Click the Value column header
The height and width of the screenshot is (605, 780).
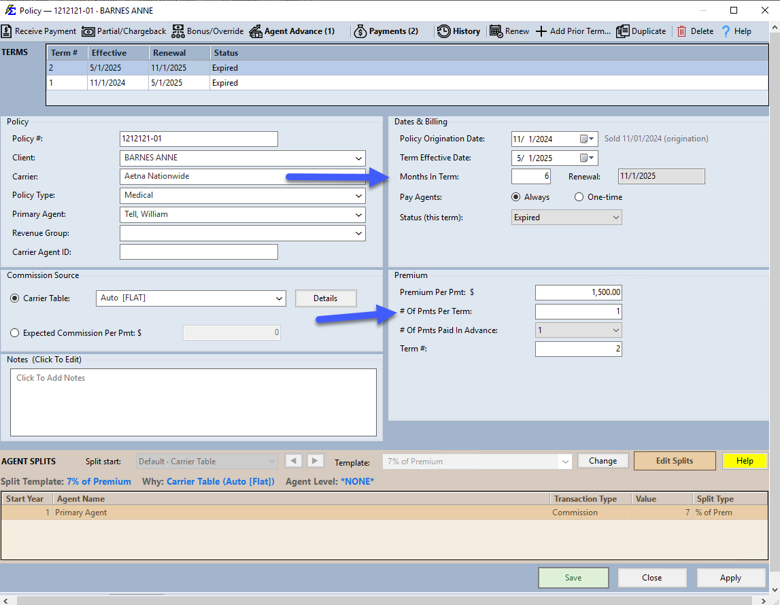[662, 499]
